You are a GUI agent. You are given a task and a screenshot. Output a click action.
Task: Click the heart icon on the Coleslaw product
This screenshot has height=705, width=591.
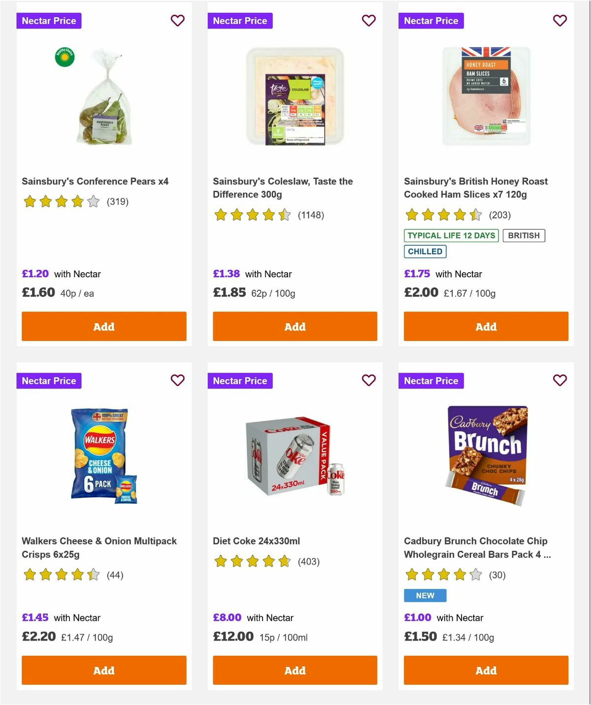[368, 21]
